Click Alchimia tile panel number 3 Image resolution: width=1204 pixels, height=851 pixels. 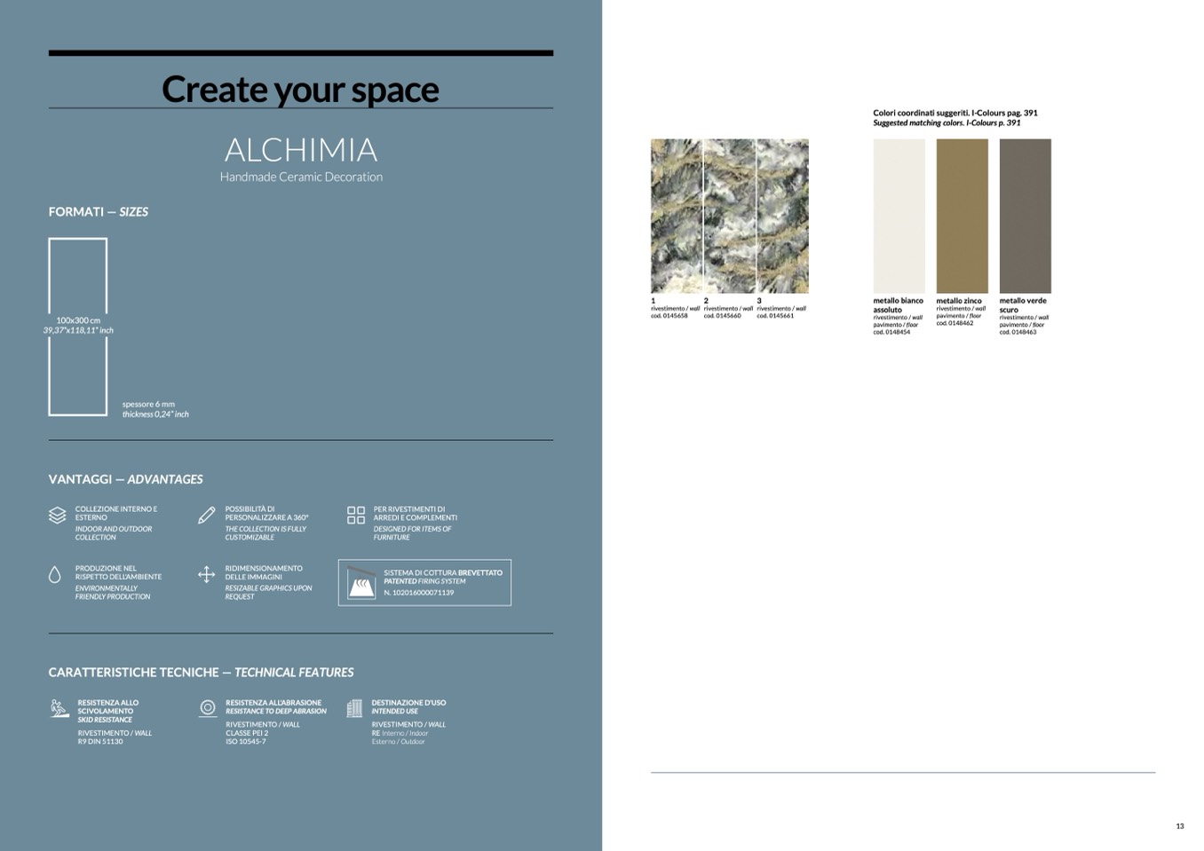point(782,216)
